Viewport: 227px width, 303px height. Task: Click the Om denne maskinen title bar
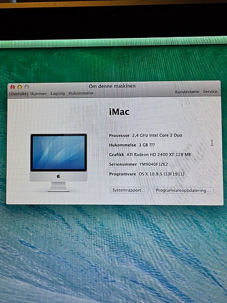[x=112, y=86]
